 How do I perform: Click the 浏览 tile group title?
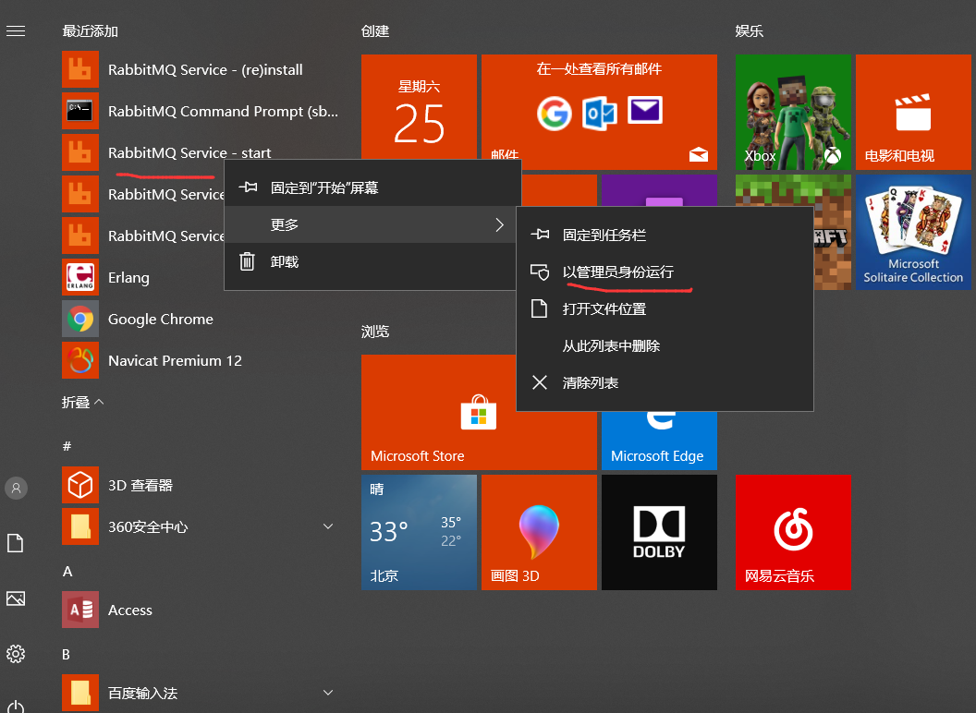(375, 332)
